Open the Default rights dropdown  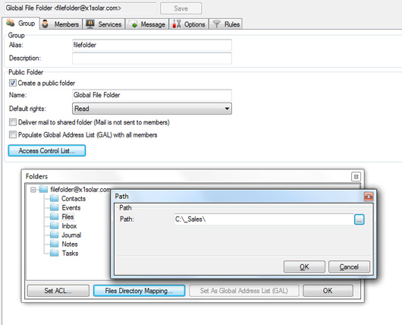152,109
